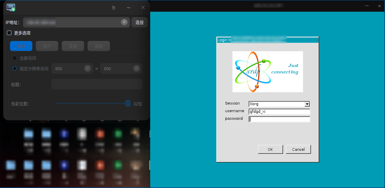Select the 全屏访问 radio button

coord(15,58)
